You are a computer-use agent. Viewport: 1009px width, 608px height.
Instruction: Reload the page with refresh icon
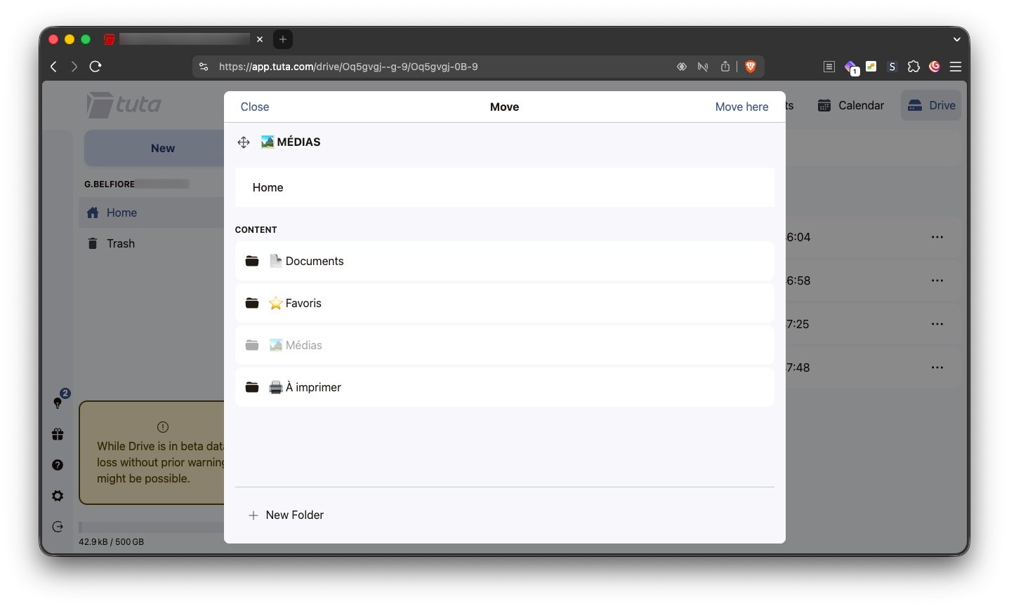[95, 67]
